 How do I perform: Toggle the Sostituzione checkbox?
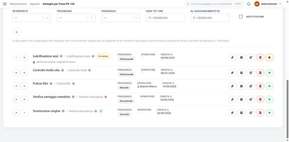coord(241,17)
